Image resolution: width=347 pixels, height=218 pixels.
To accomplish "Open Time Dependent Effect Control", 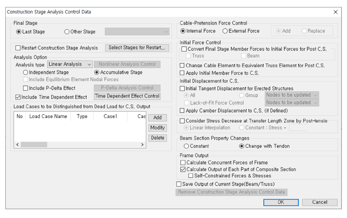I will [x=127, y=96].
